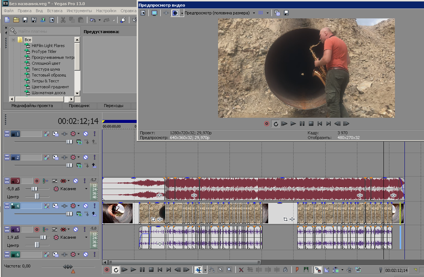
Task: Open the 'Инструменты' menu
Action: tap(79, 11)
